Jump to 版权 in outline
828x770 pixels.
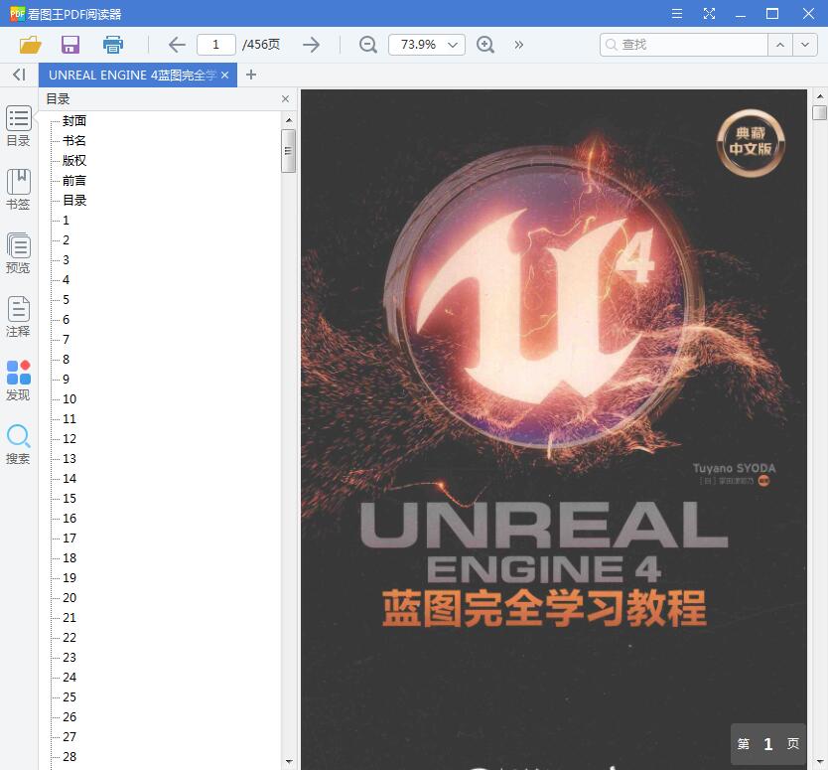(x=73, y=161)
